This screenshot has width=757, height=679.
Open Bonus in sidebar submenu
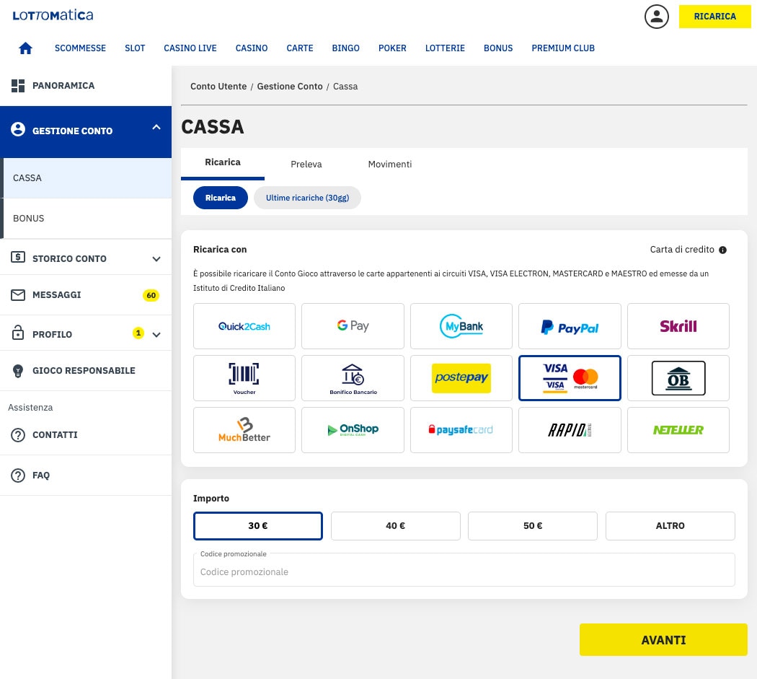[87, 219]
